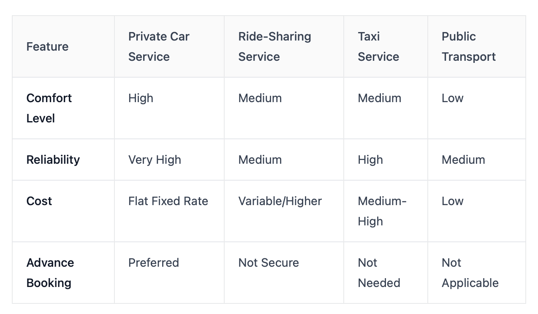Click the Preferred advance booking cell

[x=154, y=263]
